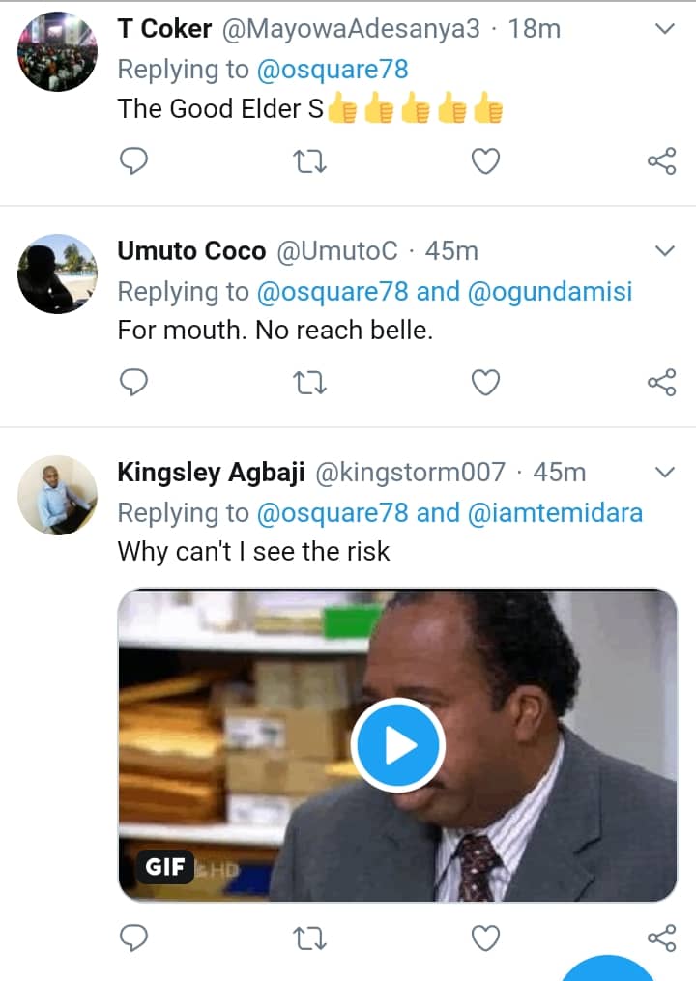Open dropdown arrow on Kingsley Agbaji's tweet

coord(665,473)
